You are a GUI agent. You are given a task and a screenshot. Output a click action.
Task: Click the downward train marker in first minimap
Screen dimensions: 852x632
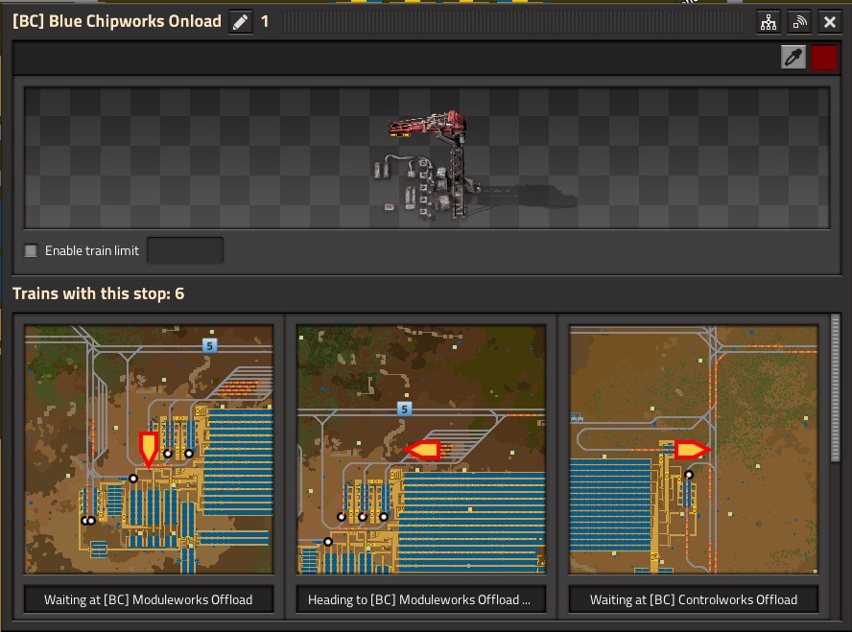[149, 450]
